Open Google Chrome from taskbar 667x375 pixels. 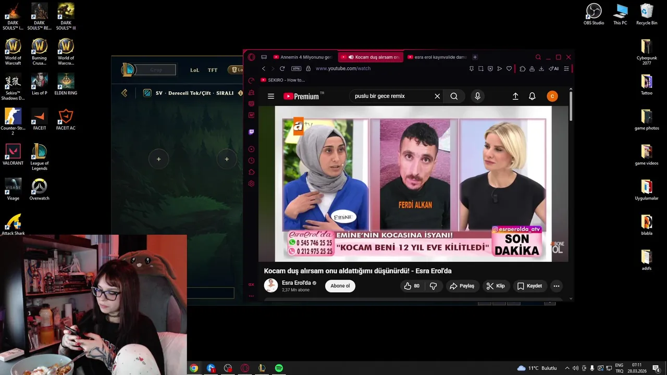coord(194,368)
